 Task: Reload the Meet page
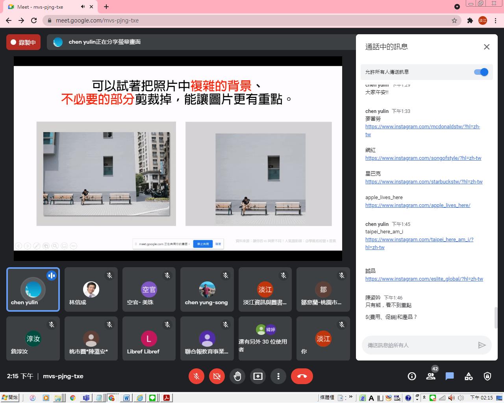pos(34,20)
